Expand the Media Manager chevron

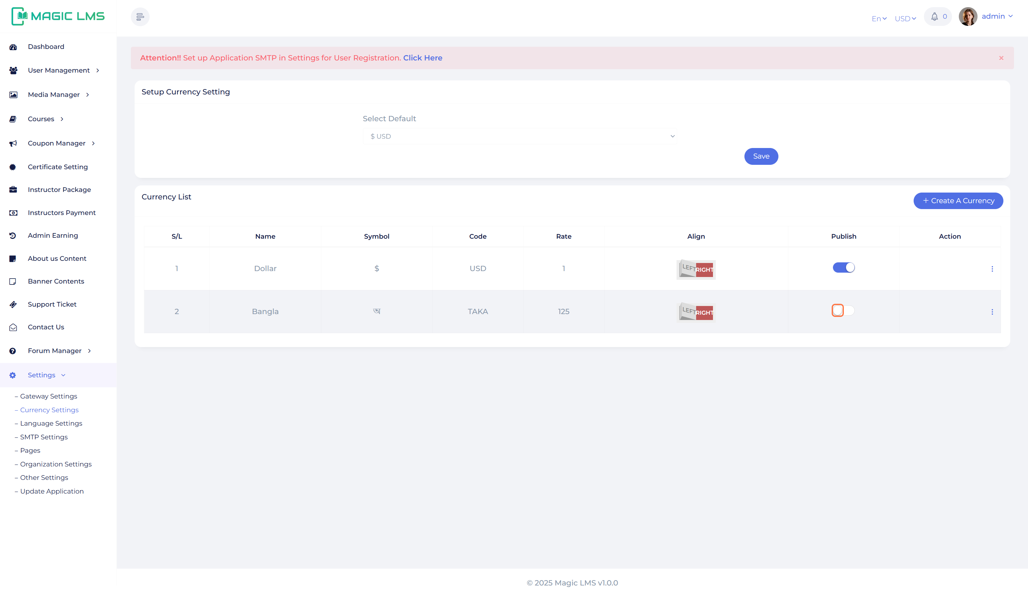(87, 95)
